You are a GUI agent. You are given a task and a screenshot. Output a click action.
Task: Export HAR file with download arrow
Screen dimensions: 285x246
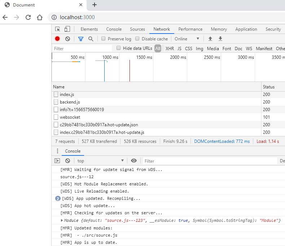(220, 39)
